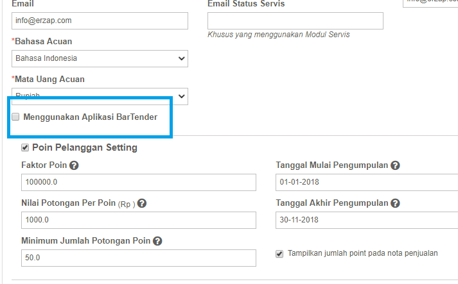Open the Bahasa Acuan dropdown
458x284 pixels.
[x=100, y=58]
